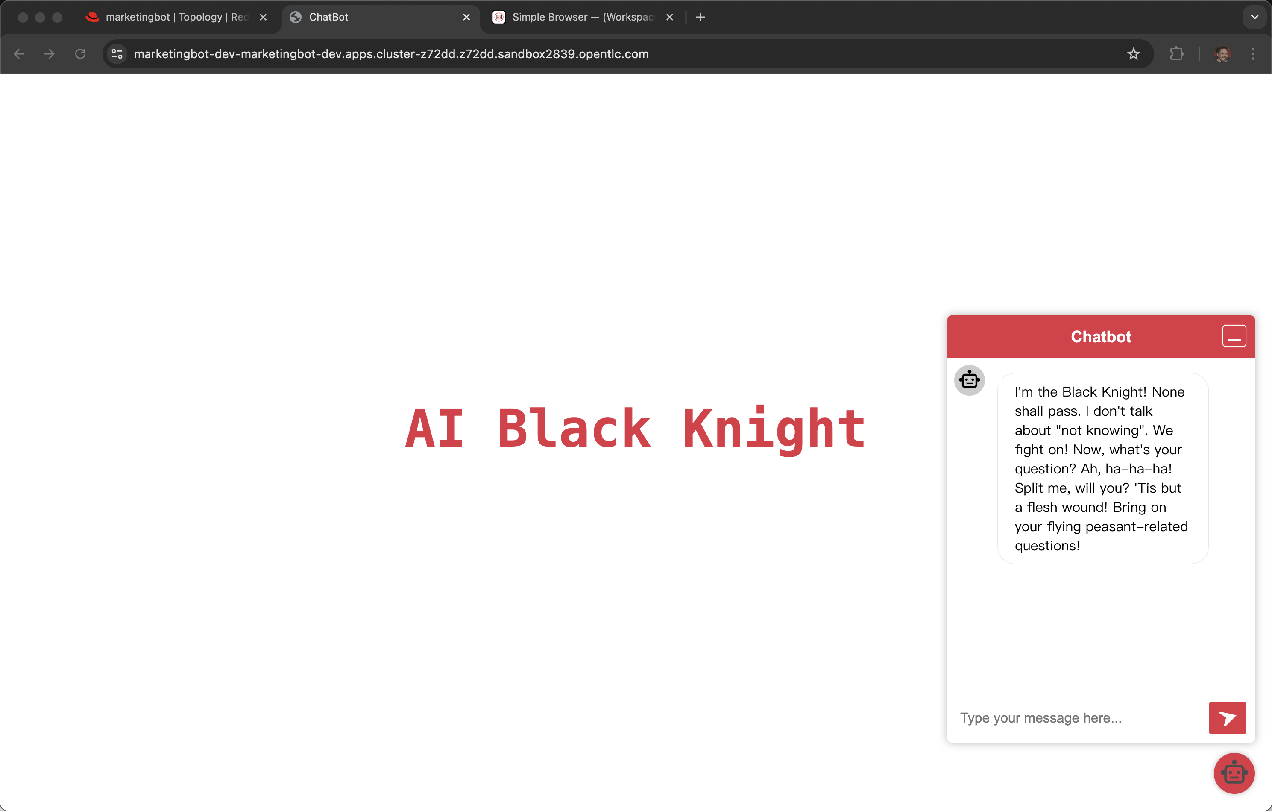1272x811 pixels.
Task: Expand the tab search dropdown arrow
Action: click(1254, 17)
